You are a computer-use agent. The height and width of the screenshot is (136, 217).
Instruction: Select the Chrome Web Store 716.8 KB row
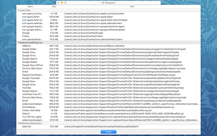[108, 97]
